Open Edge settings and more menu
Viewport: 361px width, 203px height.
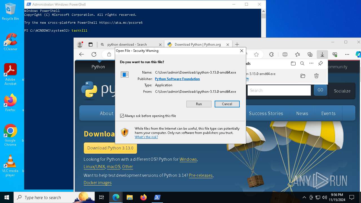347,54
